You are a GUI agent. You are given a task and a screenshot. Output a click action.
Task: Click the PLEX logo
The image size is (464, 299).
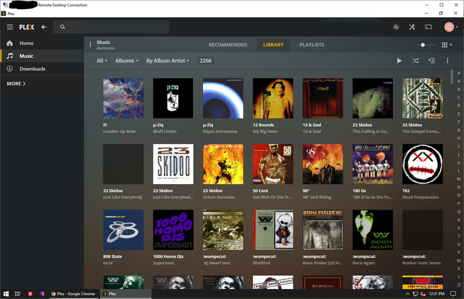click(27, 27)
